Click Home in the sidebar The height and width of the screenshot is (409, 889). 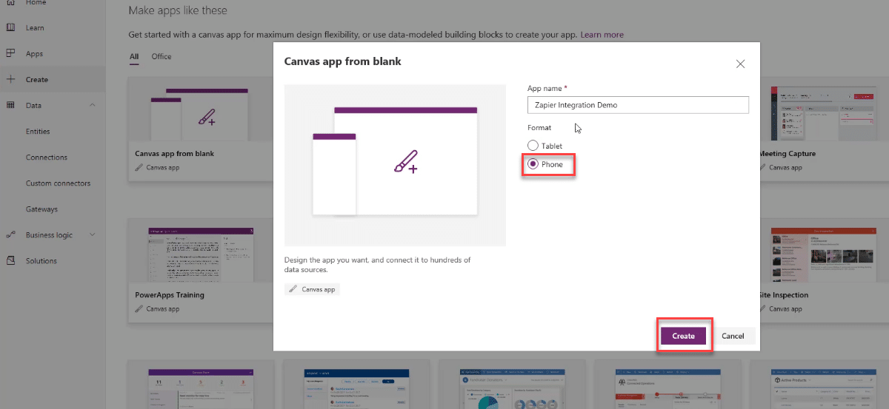click(x=36, y=3)
